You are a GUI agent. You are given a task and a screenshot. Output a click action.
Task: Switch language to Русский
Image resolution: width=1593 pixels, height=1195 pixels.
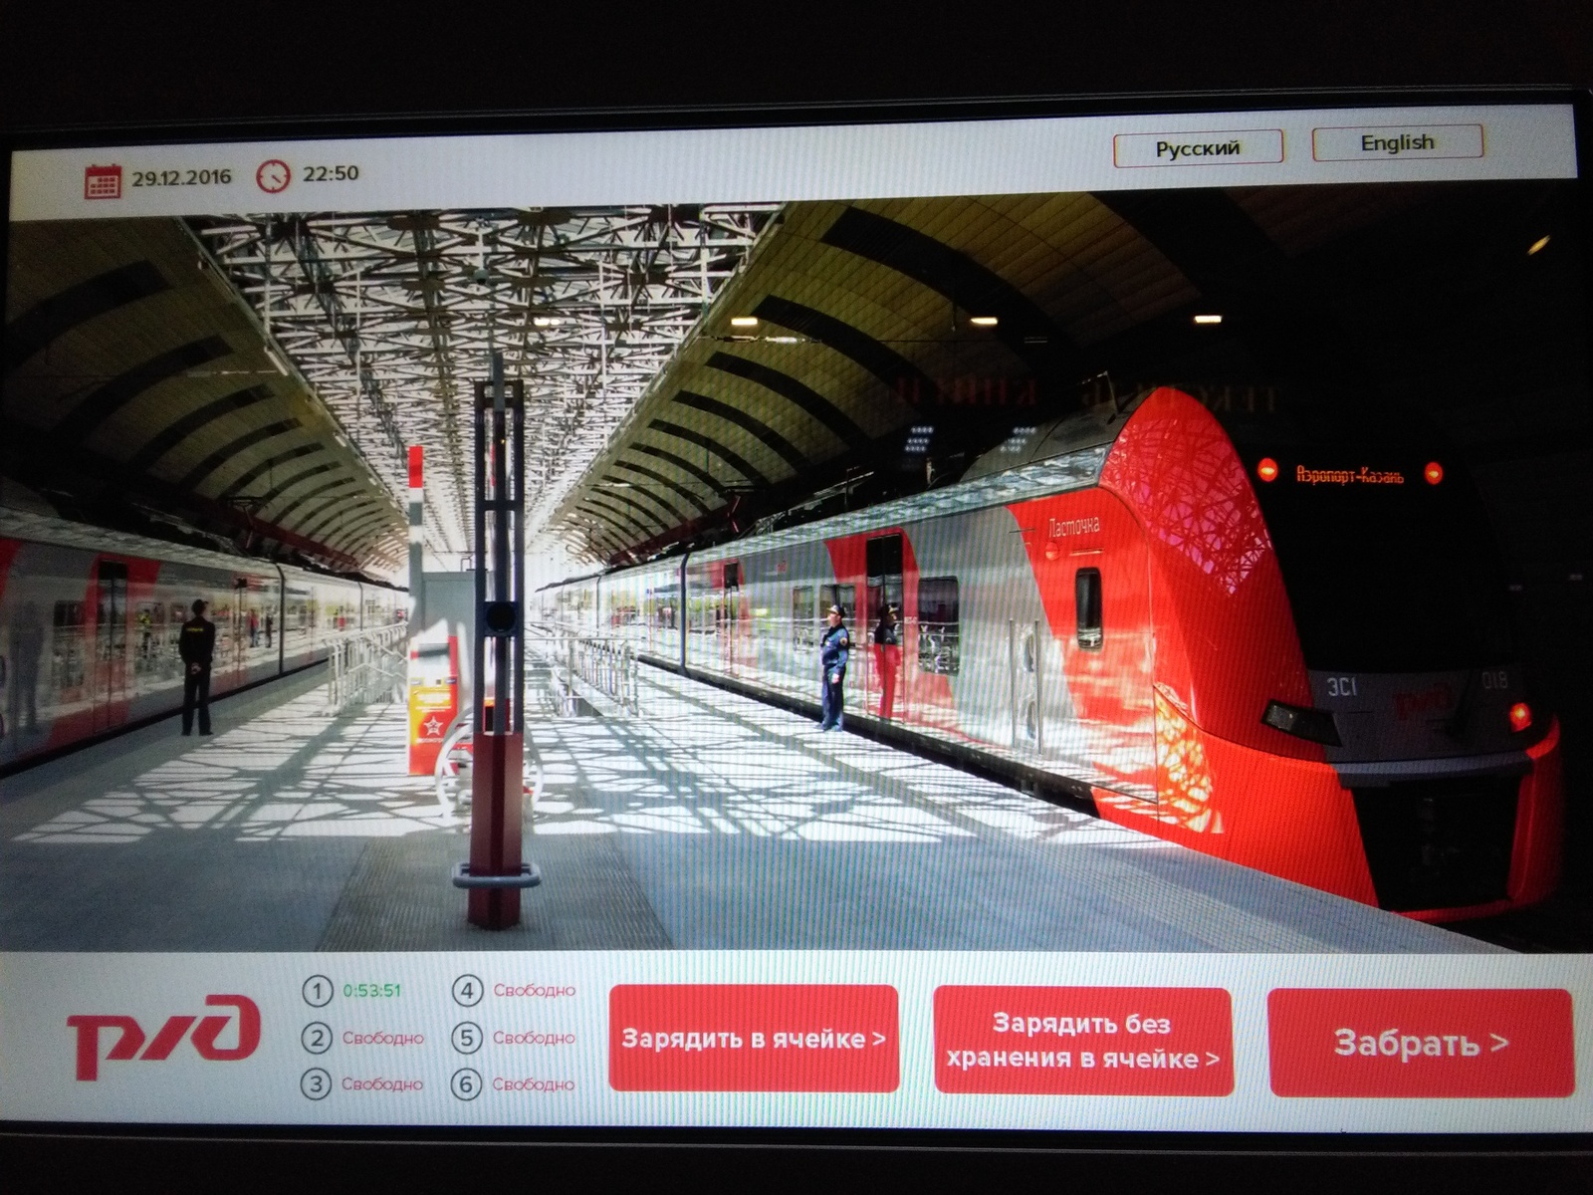(1198, 148)
